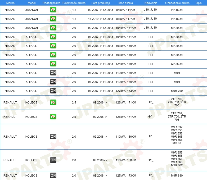Click the Model column header
This screenshot has height=180, width=207.
tap(31, 3)
